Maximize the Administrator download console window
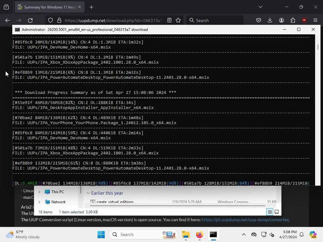The image size is (323, 242). pos(298,29)
